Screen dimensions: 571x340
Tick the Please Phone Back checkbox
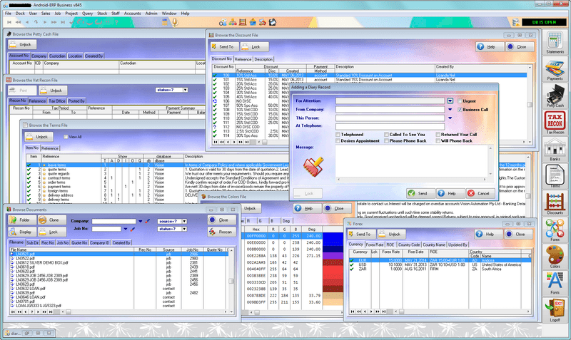(x=386, y=141)
